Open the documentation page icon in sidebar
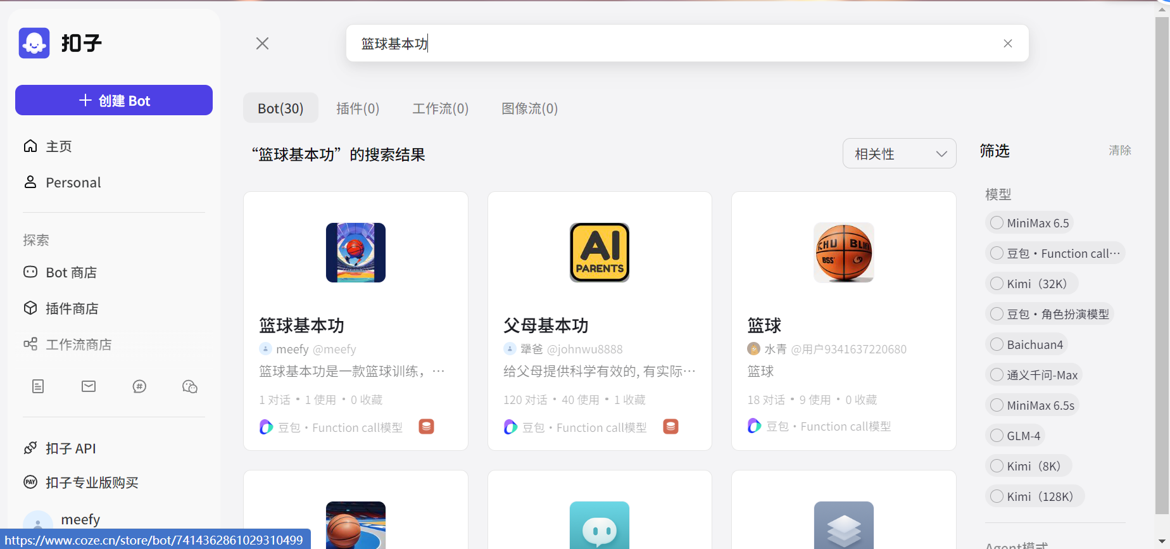The height and width of the screenshot is (549, 1170). 38,386
